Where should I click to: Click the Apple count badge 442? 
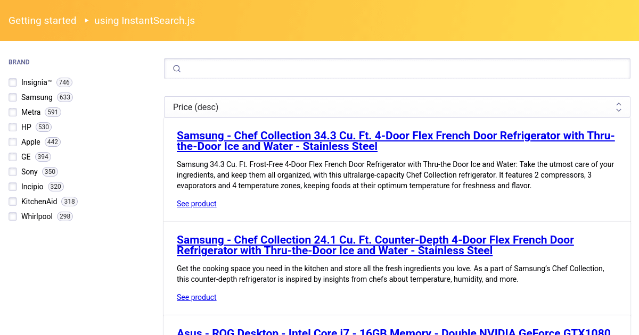[x=53, y=142]
